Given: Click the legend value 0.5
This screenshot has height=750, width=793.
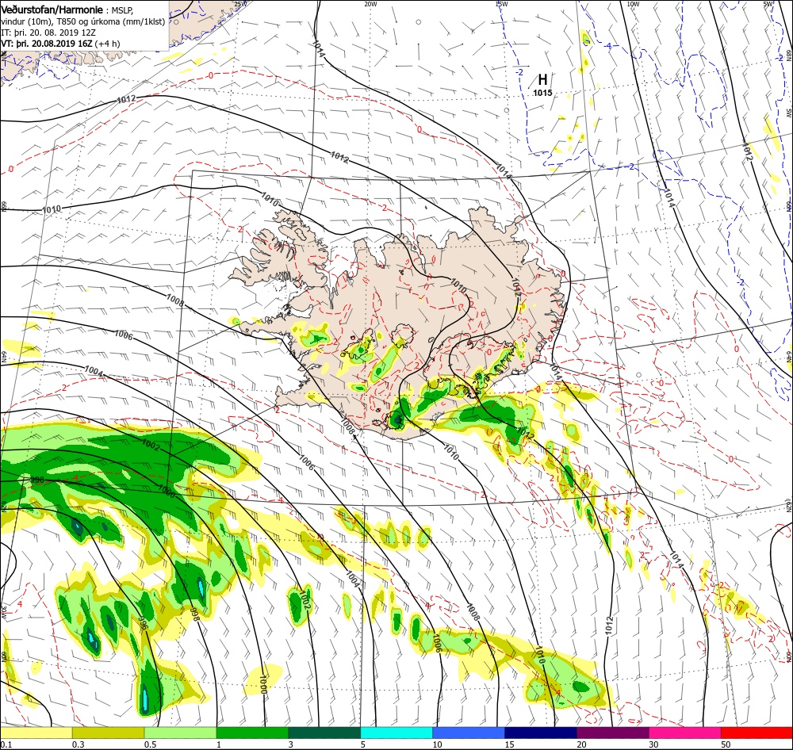Looking at the screenshot, I should 150,744.
